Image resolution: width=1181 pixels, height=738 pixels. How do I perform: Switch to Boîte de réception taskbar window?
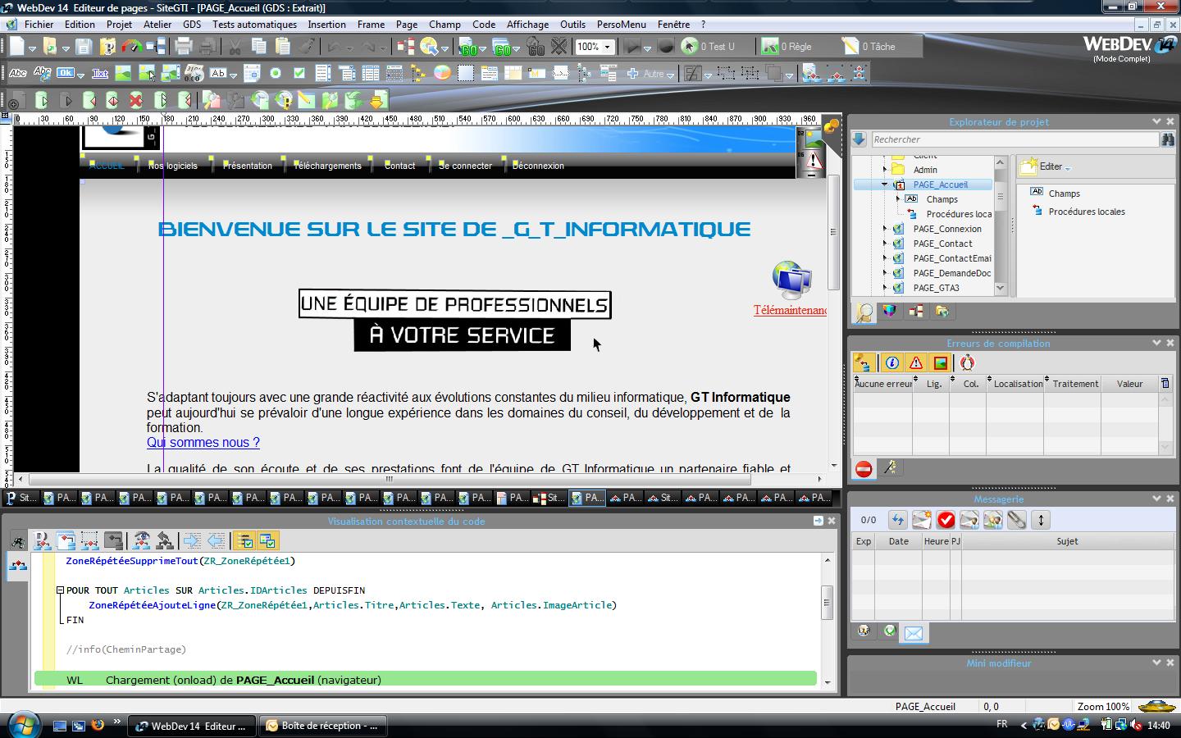coord(323,726)
